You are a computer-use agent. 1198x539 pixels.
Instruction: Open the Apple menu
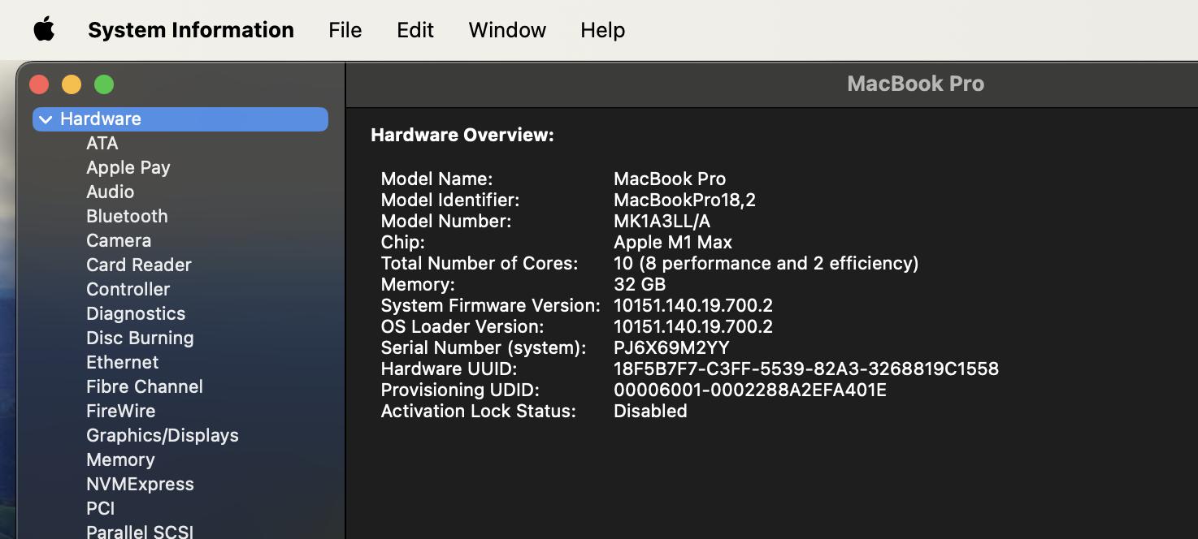pos(44,30)
